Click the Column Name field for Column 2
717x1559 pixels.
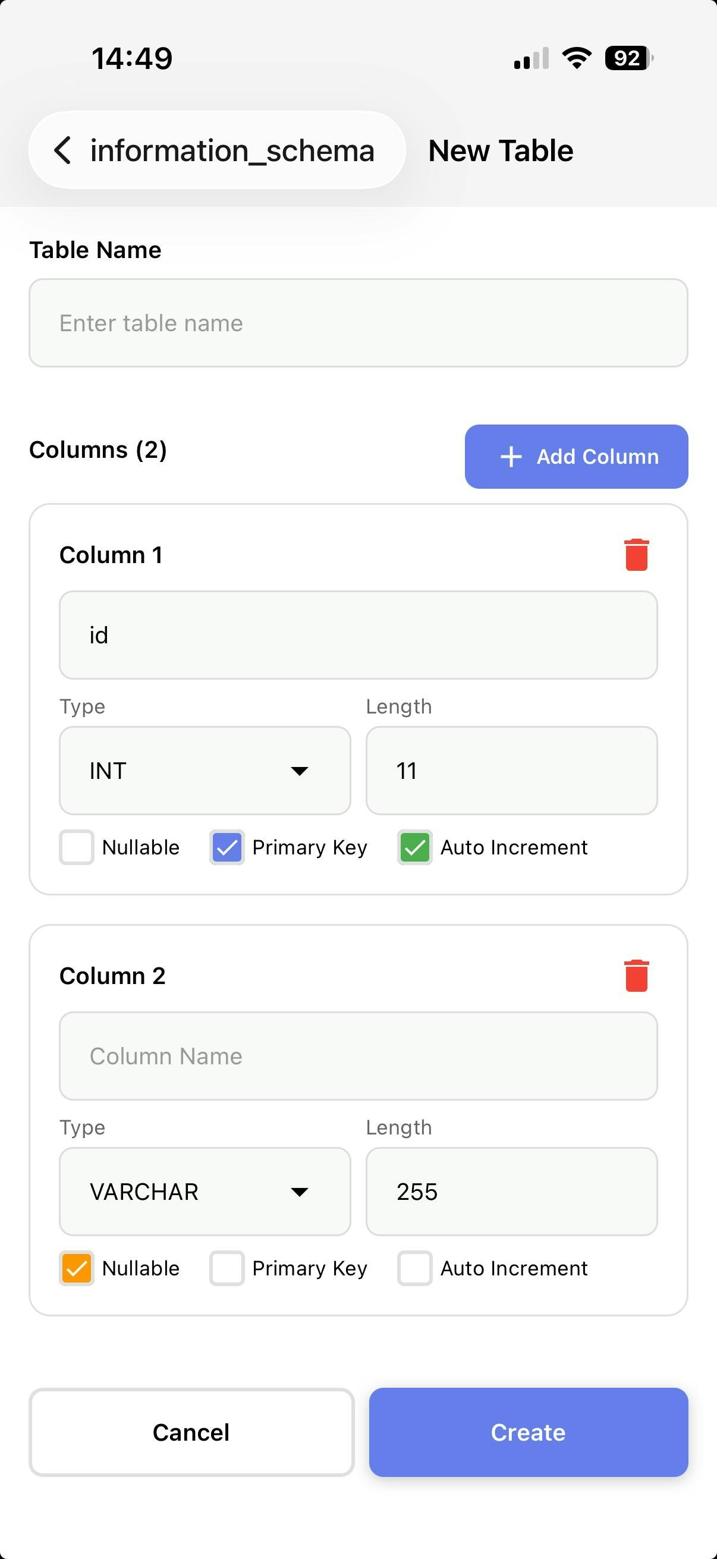(x=358, y=1055)
